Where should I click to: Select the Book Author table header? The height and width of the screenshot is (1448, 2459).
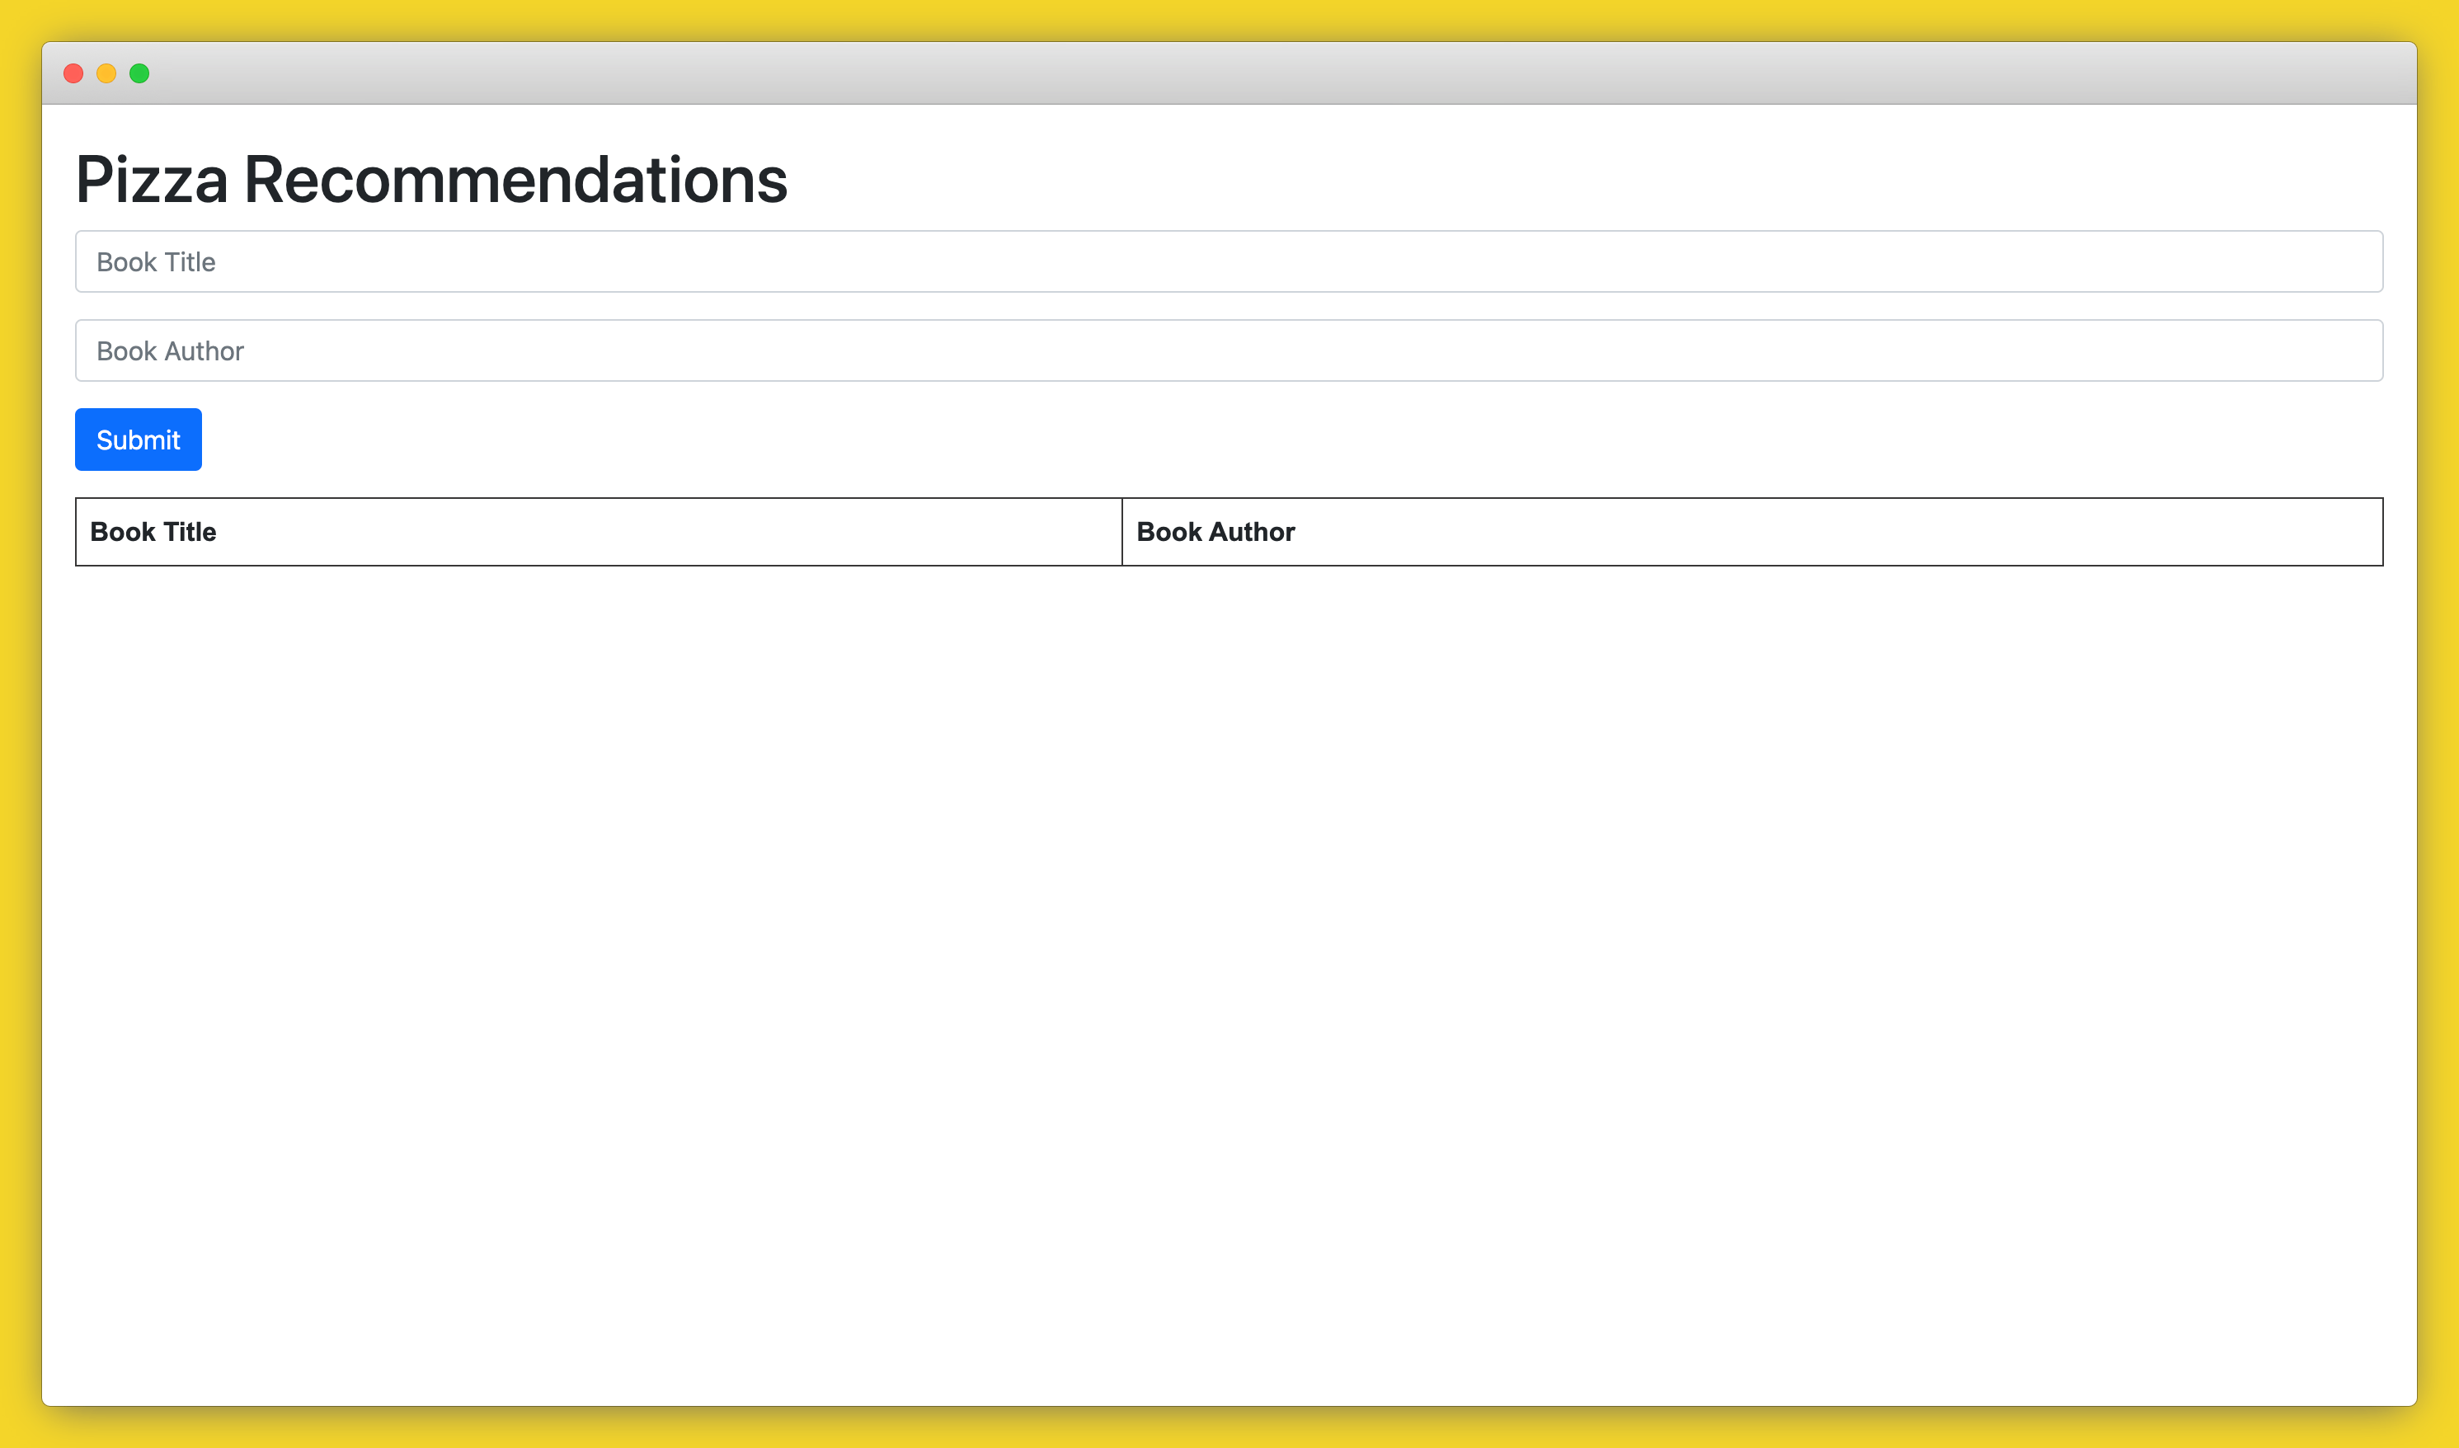pyautogui.click(x=1215, y=532)
